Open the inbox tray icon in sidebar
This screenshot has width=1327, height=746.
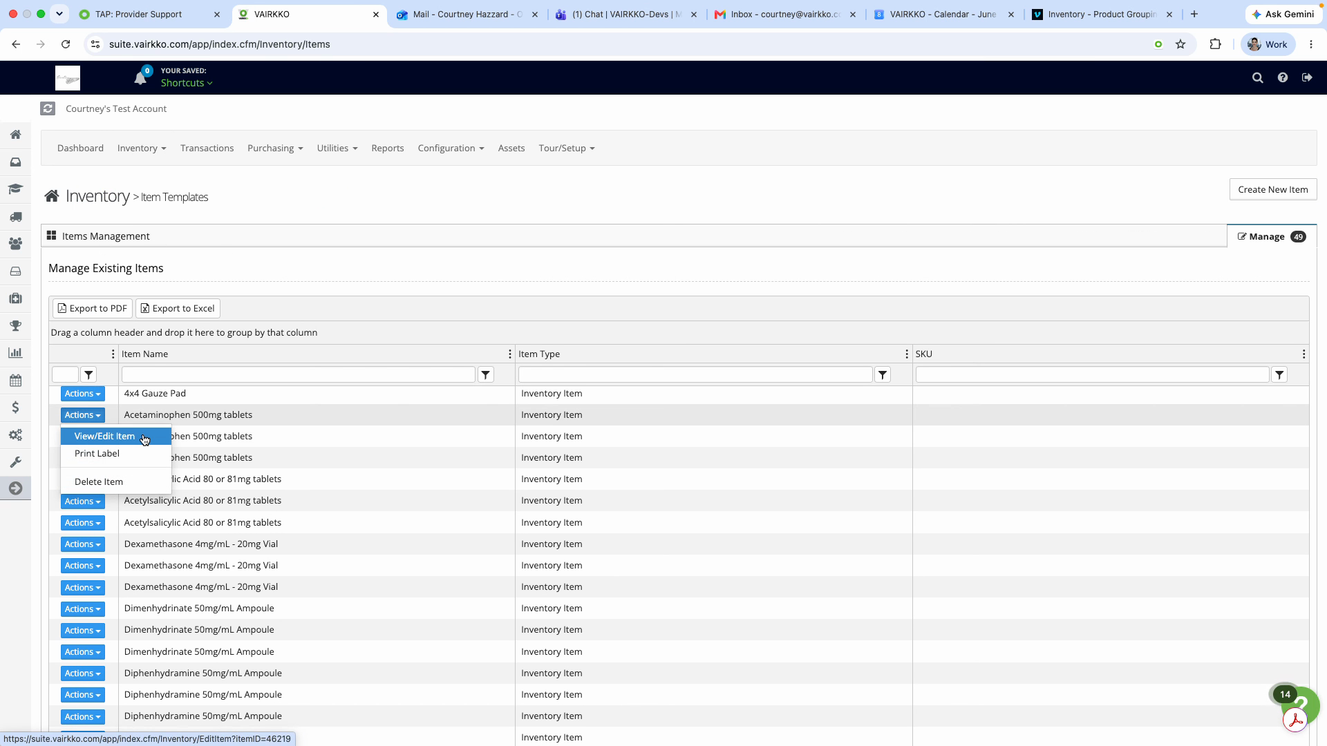click(x=15, y=162)
